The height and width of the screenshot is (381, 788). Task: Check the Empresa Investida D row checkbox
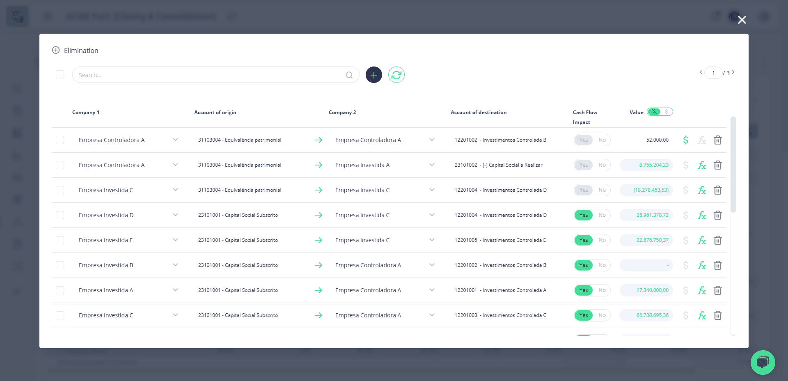tap(60, 215)
